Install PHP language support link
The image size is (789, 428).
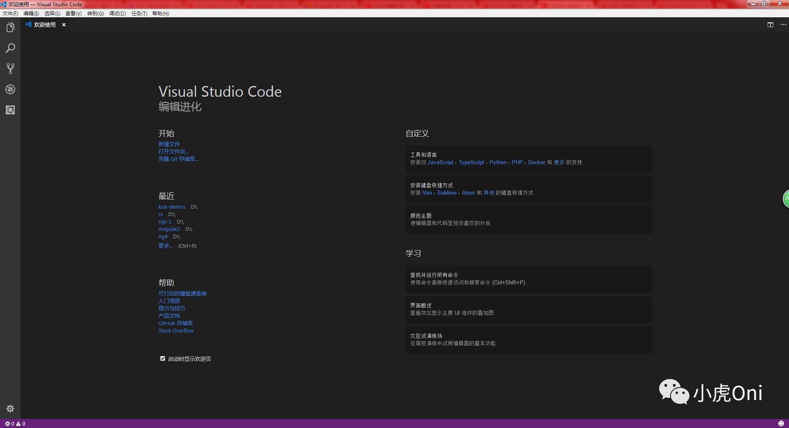click(517, 162)
